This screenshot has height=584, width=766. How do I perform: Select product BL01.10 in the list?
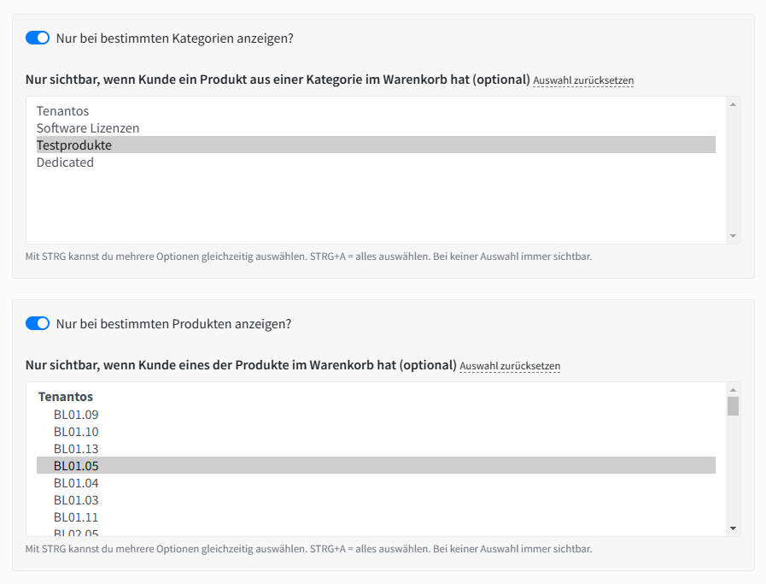76,432
